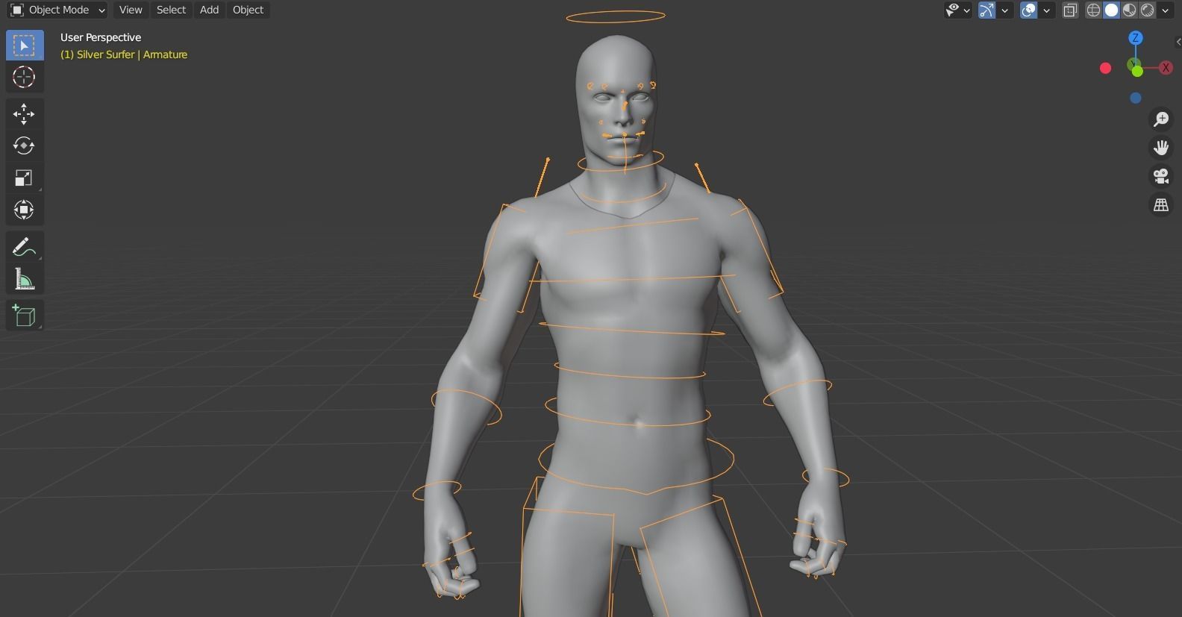The image size is (1182, 617).
Task: Open the Object menu
Action: 248,10
